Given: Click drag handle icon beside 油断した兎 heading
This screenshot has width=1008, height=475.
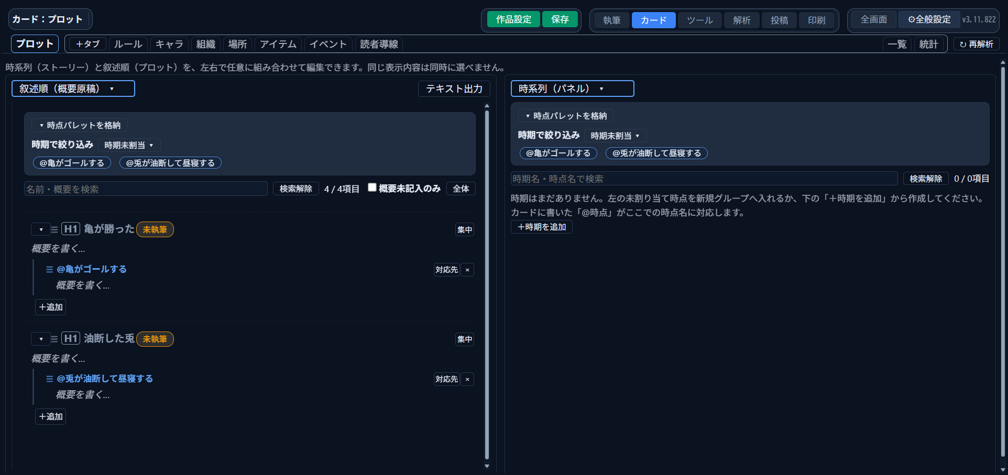Looking at the screenshot, I should [54, 339].
